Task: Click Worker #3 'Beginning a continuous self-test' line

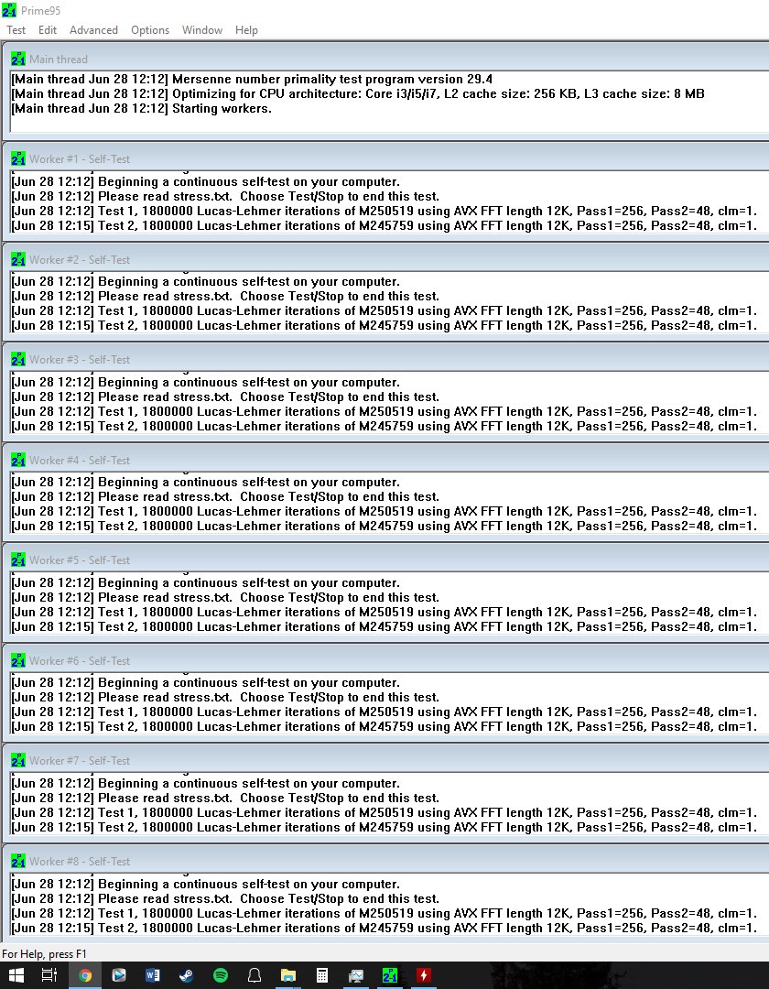Action: pyautogui.click(x=205, y=382)
